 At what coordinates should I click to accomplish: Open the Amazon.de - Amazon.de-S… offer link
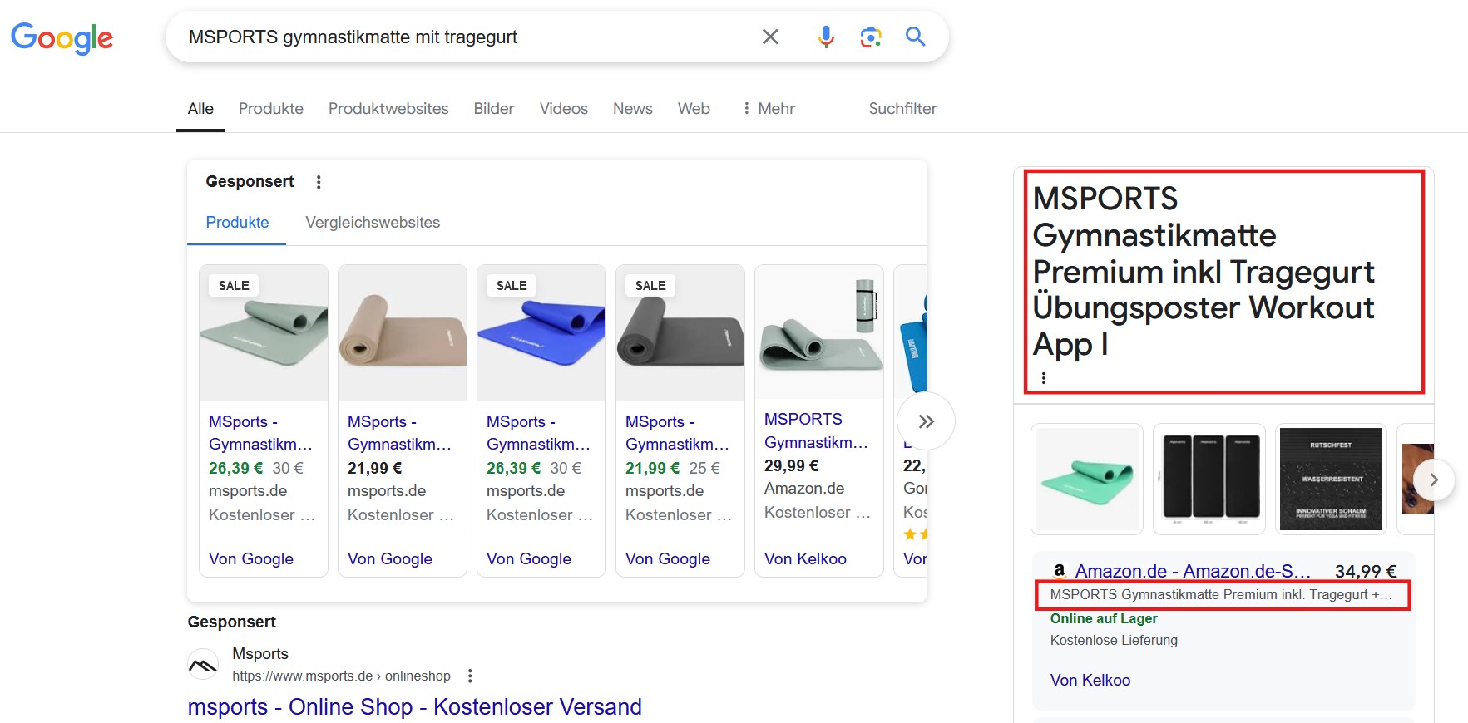[x=1193, y=571]
